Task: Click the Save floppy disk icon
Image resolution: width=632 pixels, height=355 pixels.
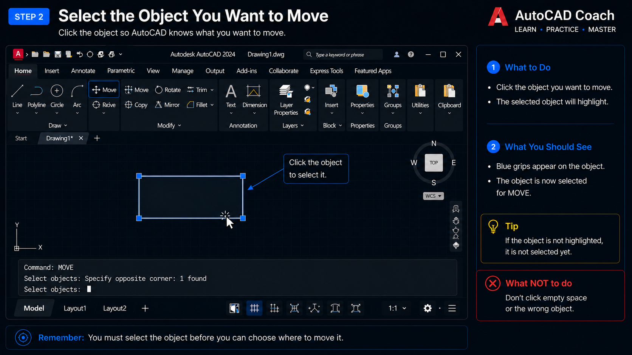Action: coord(58,54)
